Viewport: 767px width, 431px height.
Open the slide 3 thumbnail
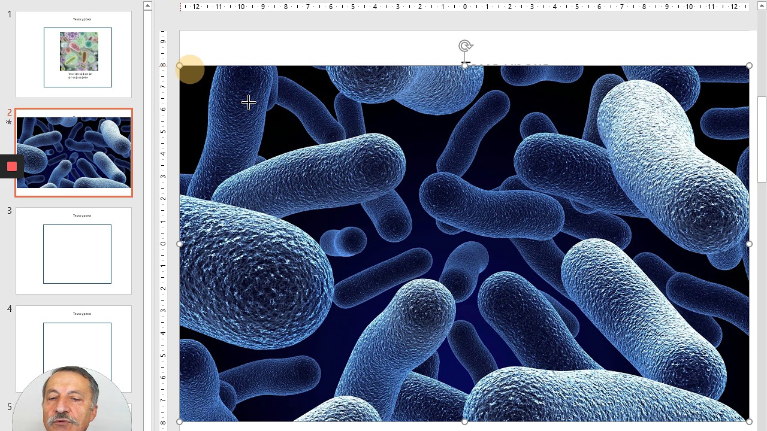tap(74, 251)
